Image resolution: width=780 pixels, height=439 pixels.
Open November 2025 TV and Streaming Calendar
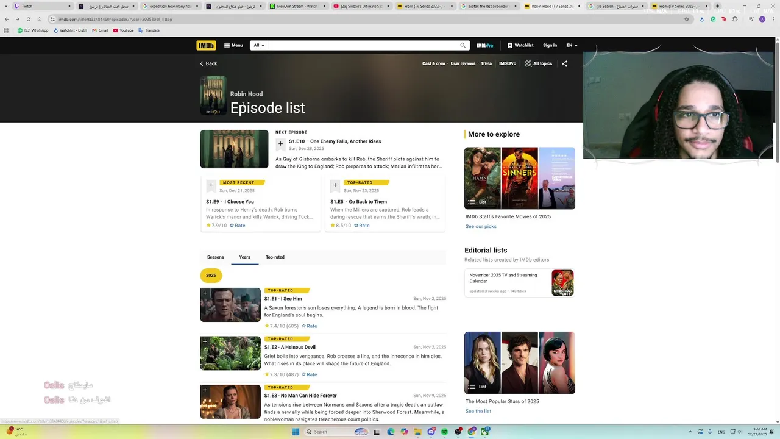(503, 278)
